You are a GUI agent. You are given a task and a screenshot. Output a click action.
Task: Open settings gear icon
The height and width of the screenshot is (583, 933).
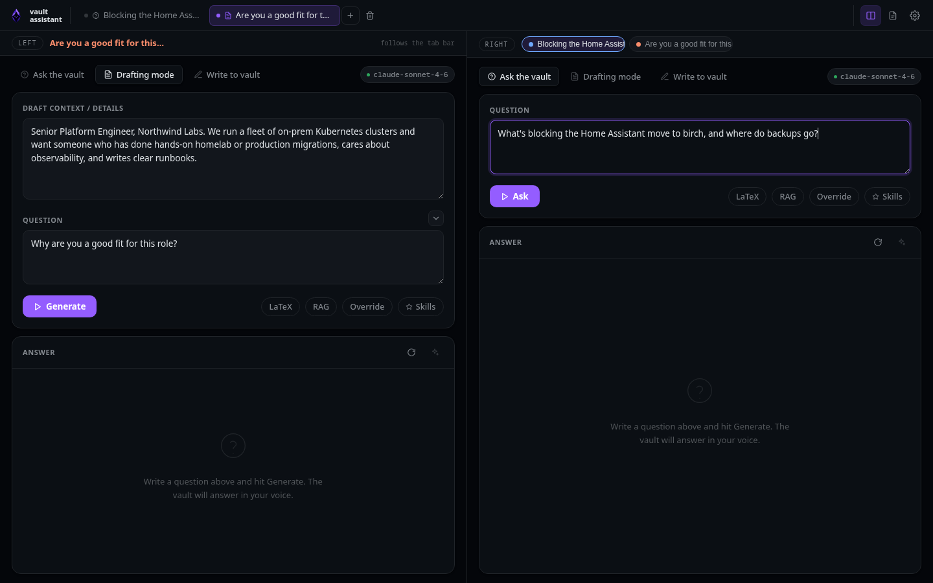click(915, 16)
